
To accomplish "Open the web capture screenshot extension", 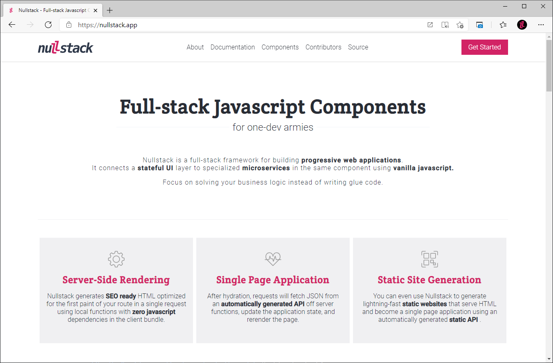I will coord(480,25).
